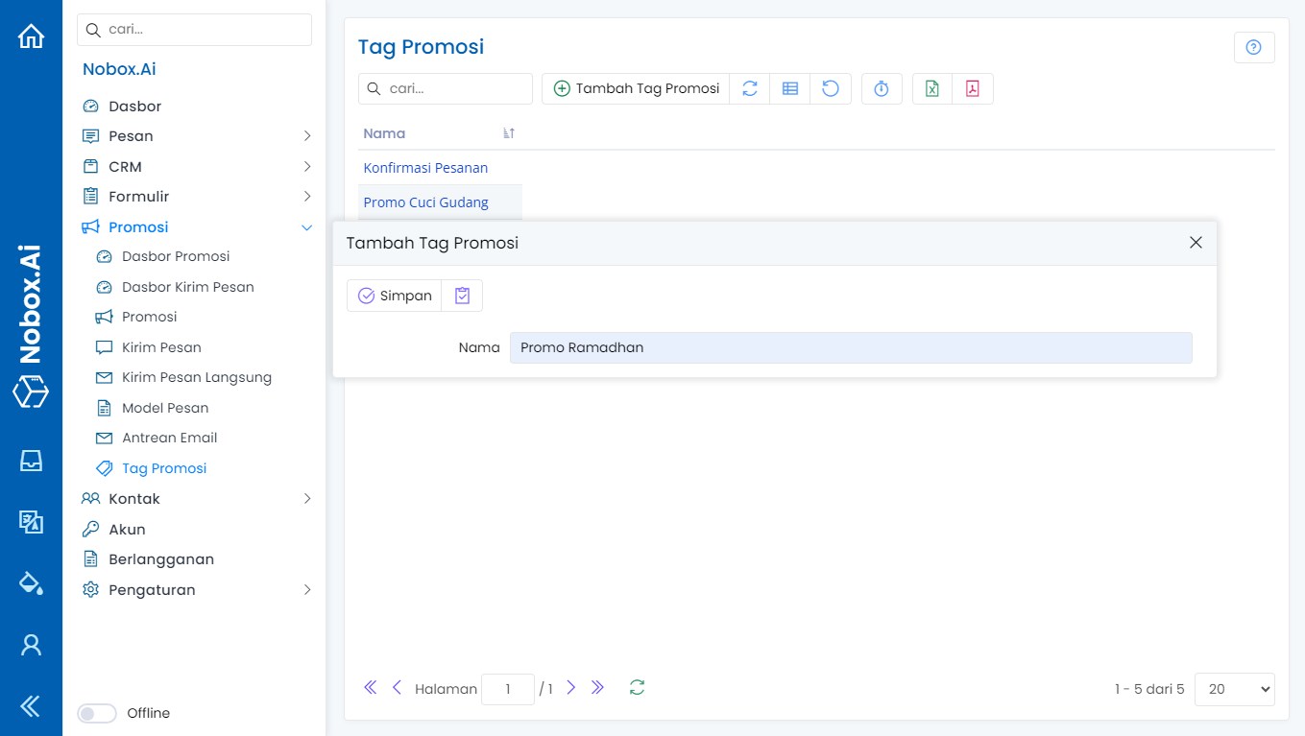1305x736 pixels.
Task: Export tag list to PDF
Action: pyautogui.click(x=972, y=88)
